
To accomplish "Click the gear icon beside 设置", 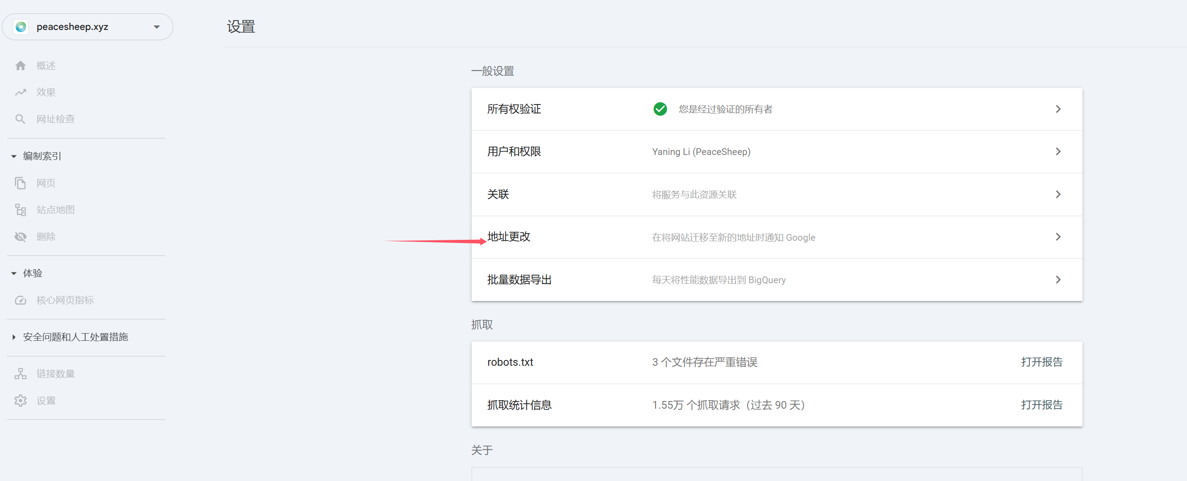I will tap(20, 400).
